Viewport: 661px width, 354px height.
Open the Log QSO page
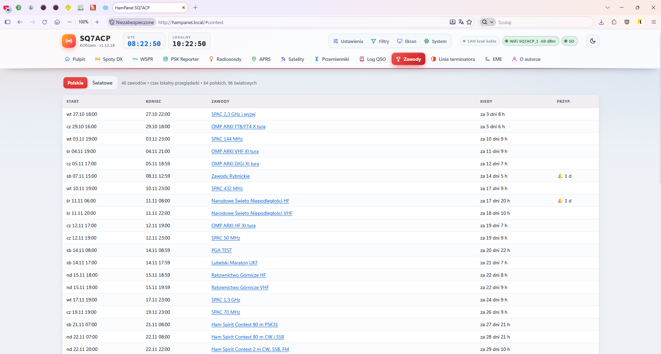[372, 59]
